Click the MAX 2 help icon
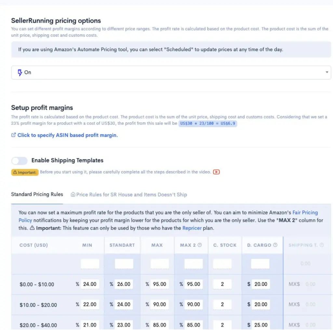This screenshot has width=333, height=330. tap(200, 245)
